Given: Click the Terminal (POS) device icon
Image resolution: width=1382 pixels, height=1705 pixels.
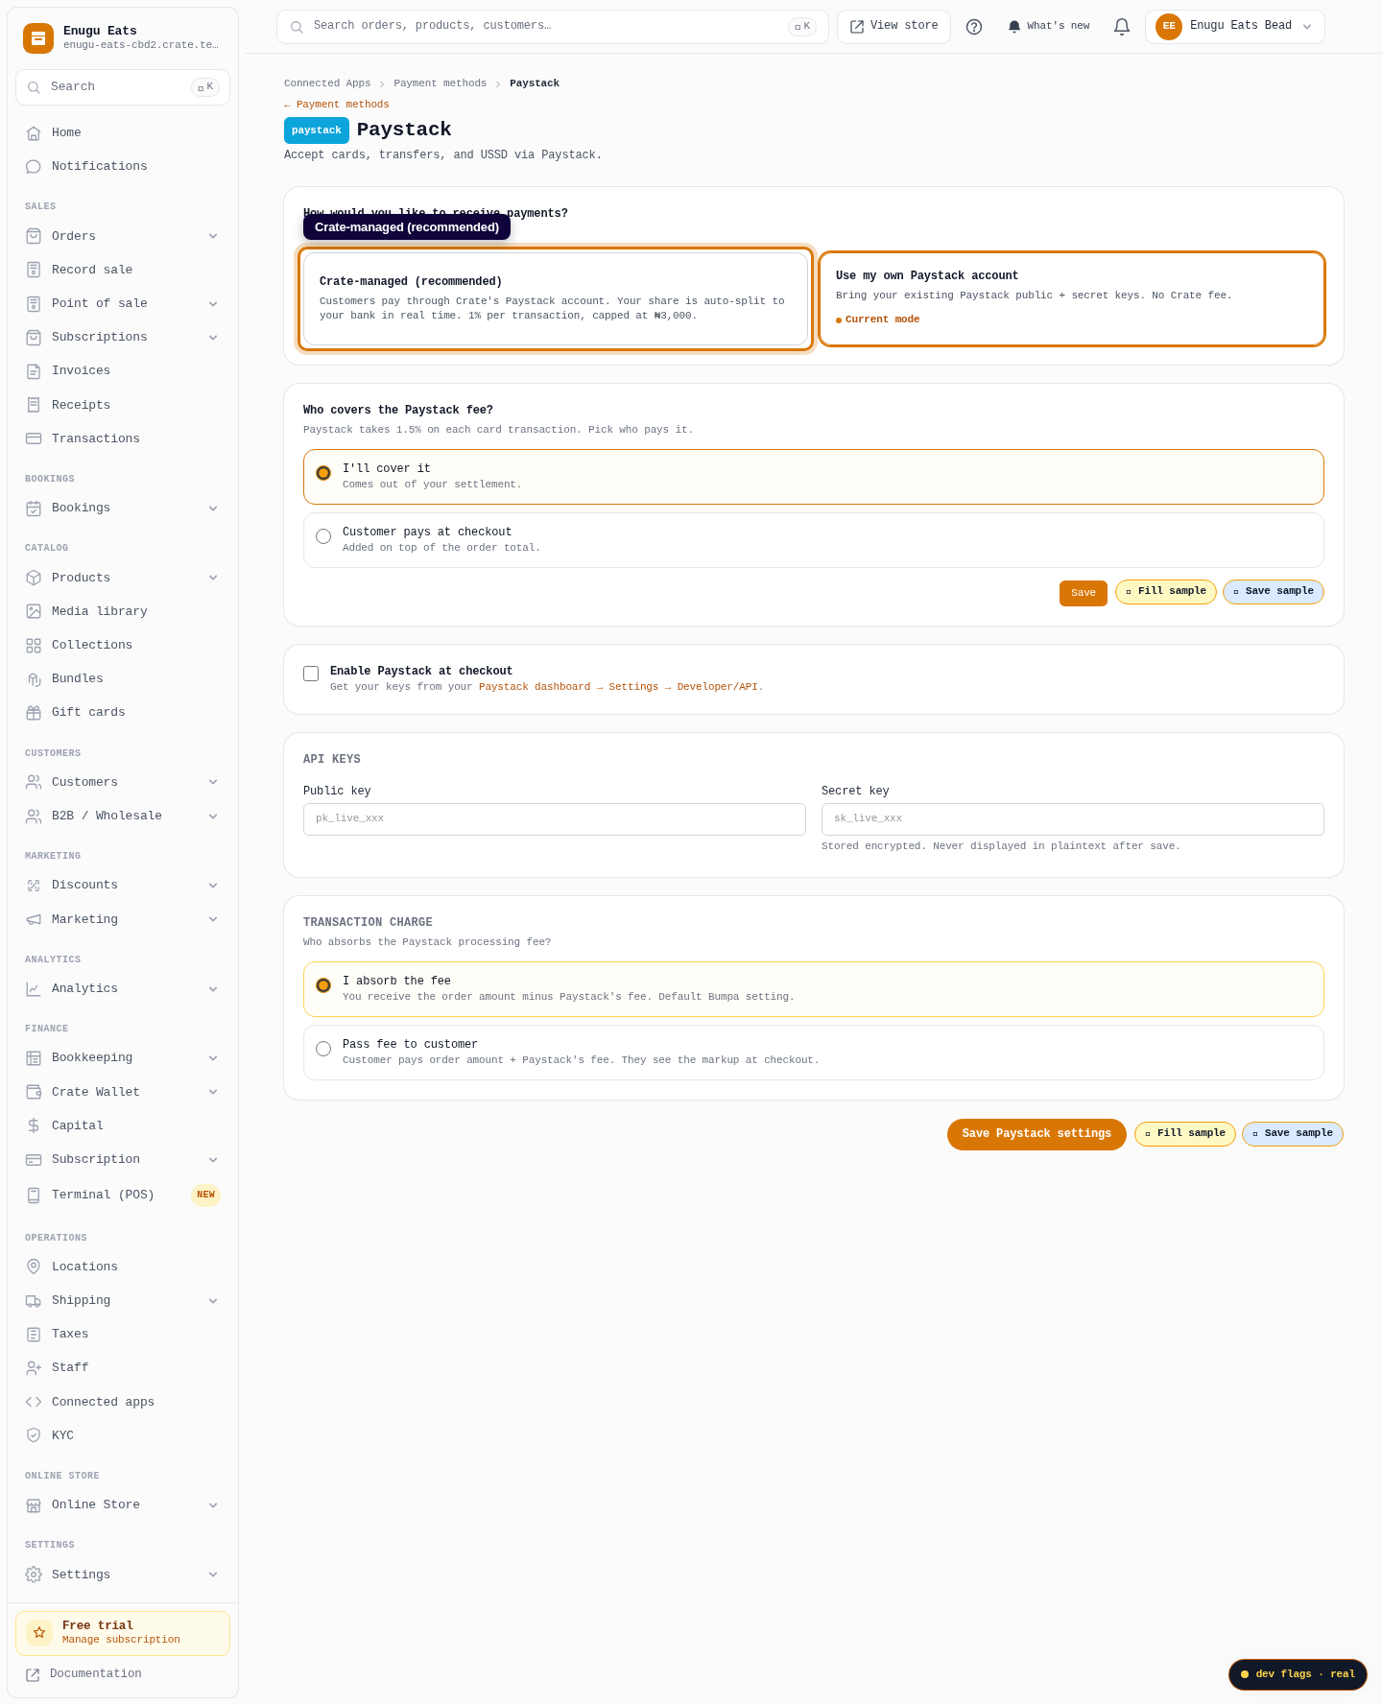Looking at the screenshot, I should click(x=34, y=1195).
